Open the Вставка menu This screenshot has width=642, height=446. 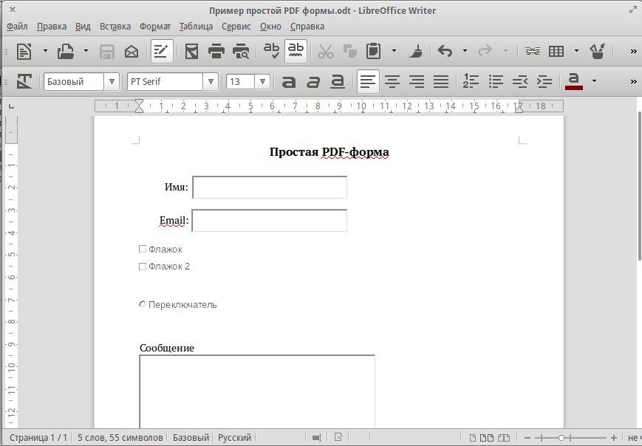pos(114,26)
